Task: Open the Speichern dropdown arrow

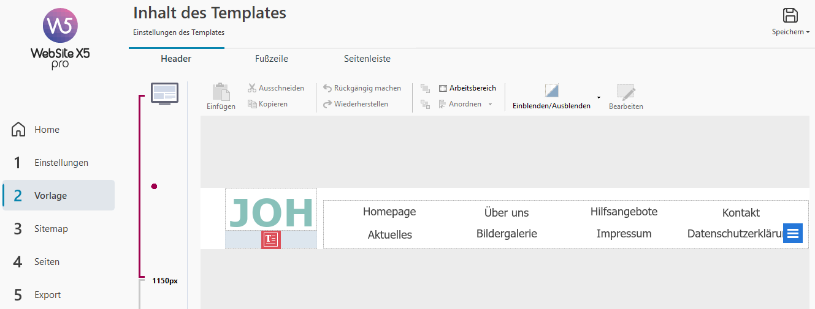Action: point(808,32)
